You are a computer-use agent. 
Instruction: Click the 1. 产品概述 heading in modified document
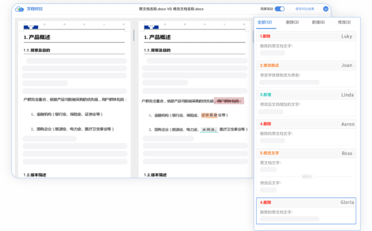(157, 37)
